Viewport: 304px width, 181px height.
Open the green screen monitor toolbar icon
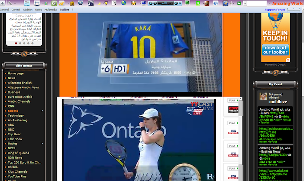pos(187,3)
